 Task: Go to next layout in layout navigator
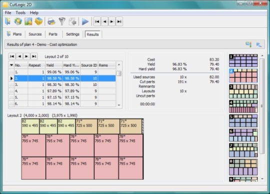coord(26,56)
